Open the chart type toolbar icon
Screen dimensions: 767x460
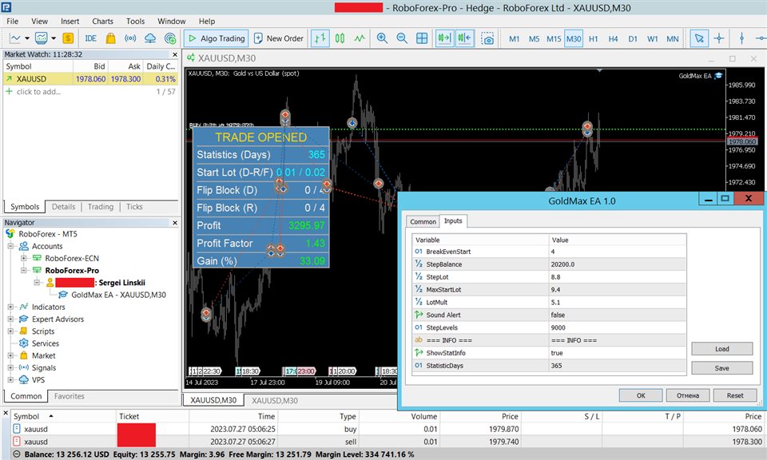(x=15, y=38)
